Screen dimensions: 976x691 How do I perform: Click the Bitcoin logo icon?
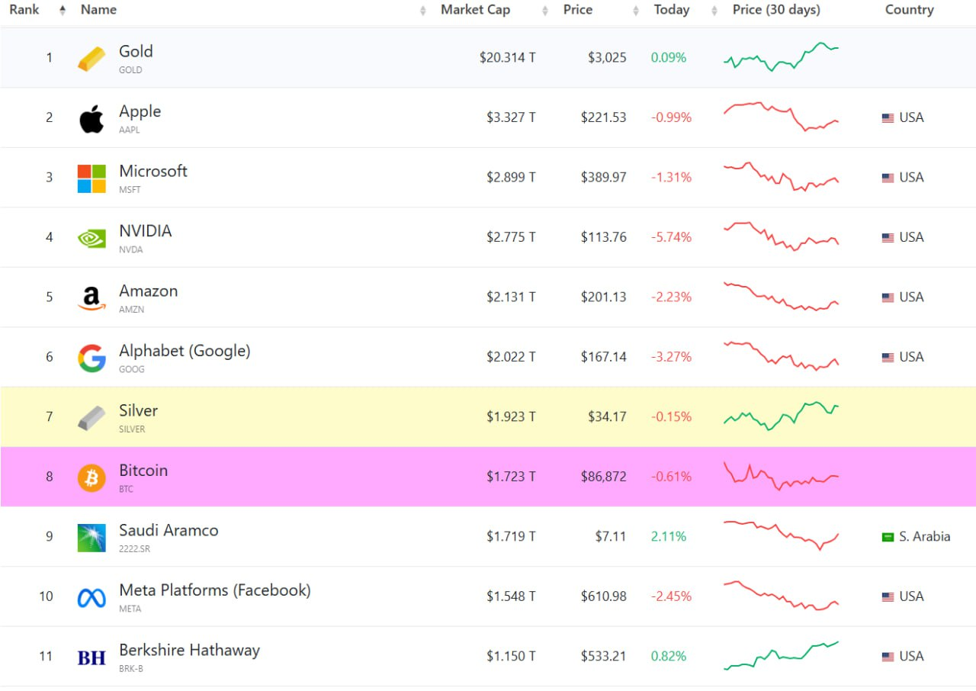(x=91, y=477)
